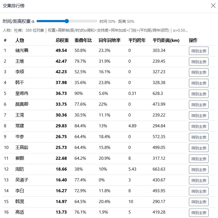This screenshot has width=218, height=218.
Task: Click 筛到主表 for 高适
Action: [199, 213]
